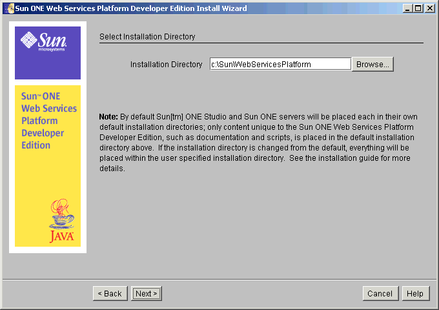Close the Install Wizard window
The height and width of the screenshot is (310, 439).
(x=429, y=8)
